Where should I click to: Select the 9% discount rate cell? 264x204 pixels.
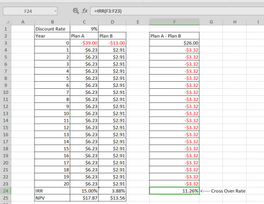click(x=84, y=29)
